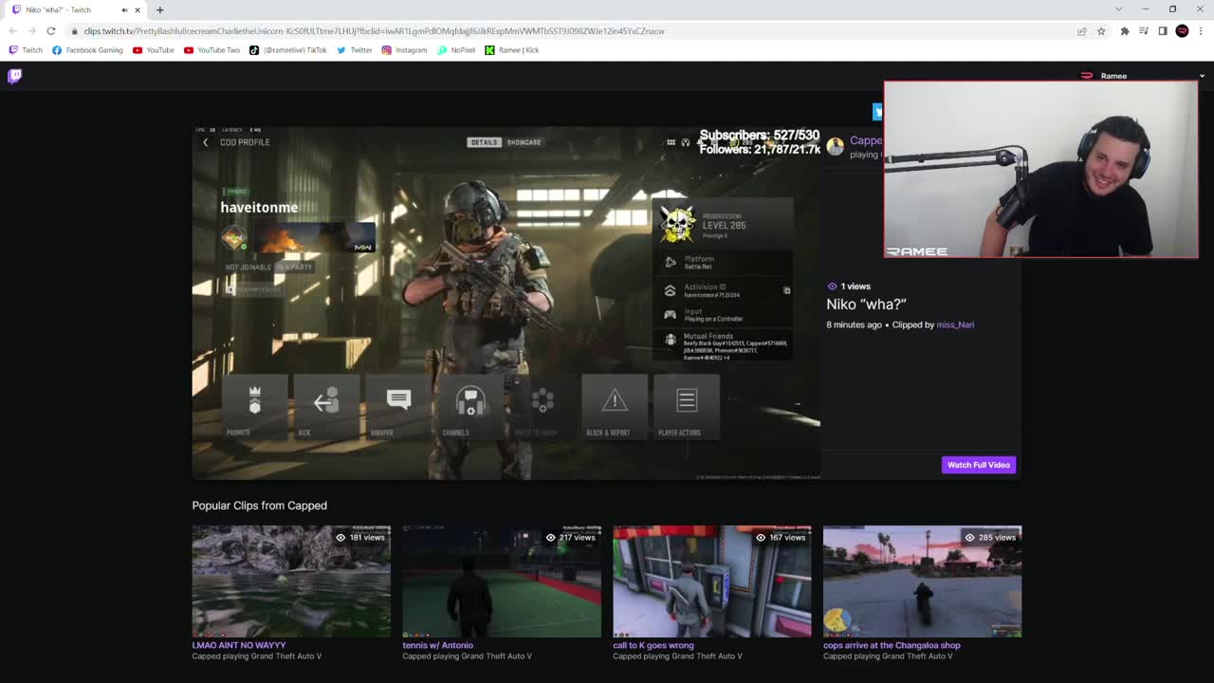Viewport: 1214px width, 683px height.
Task: Share this page icon in address bar
Action: click(x=1081, y=30)
